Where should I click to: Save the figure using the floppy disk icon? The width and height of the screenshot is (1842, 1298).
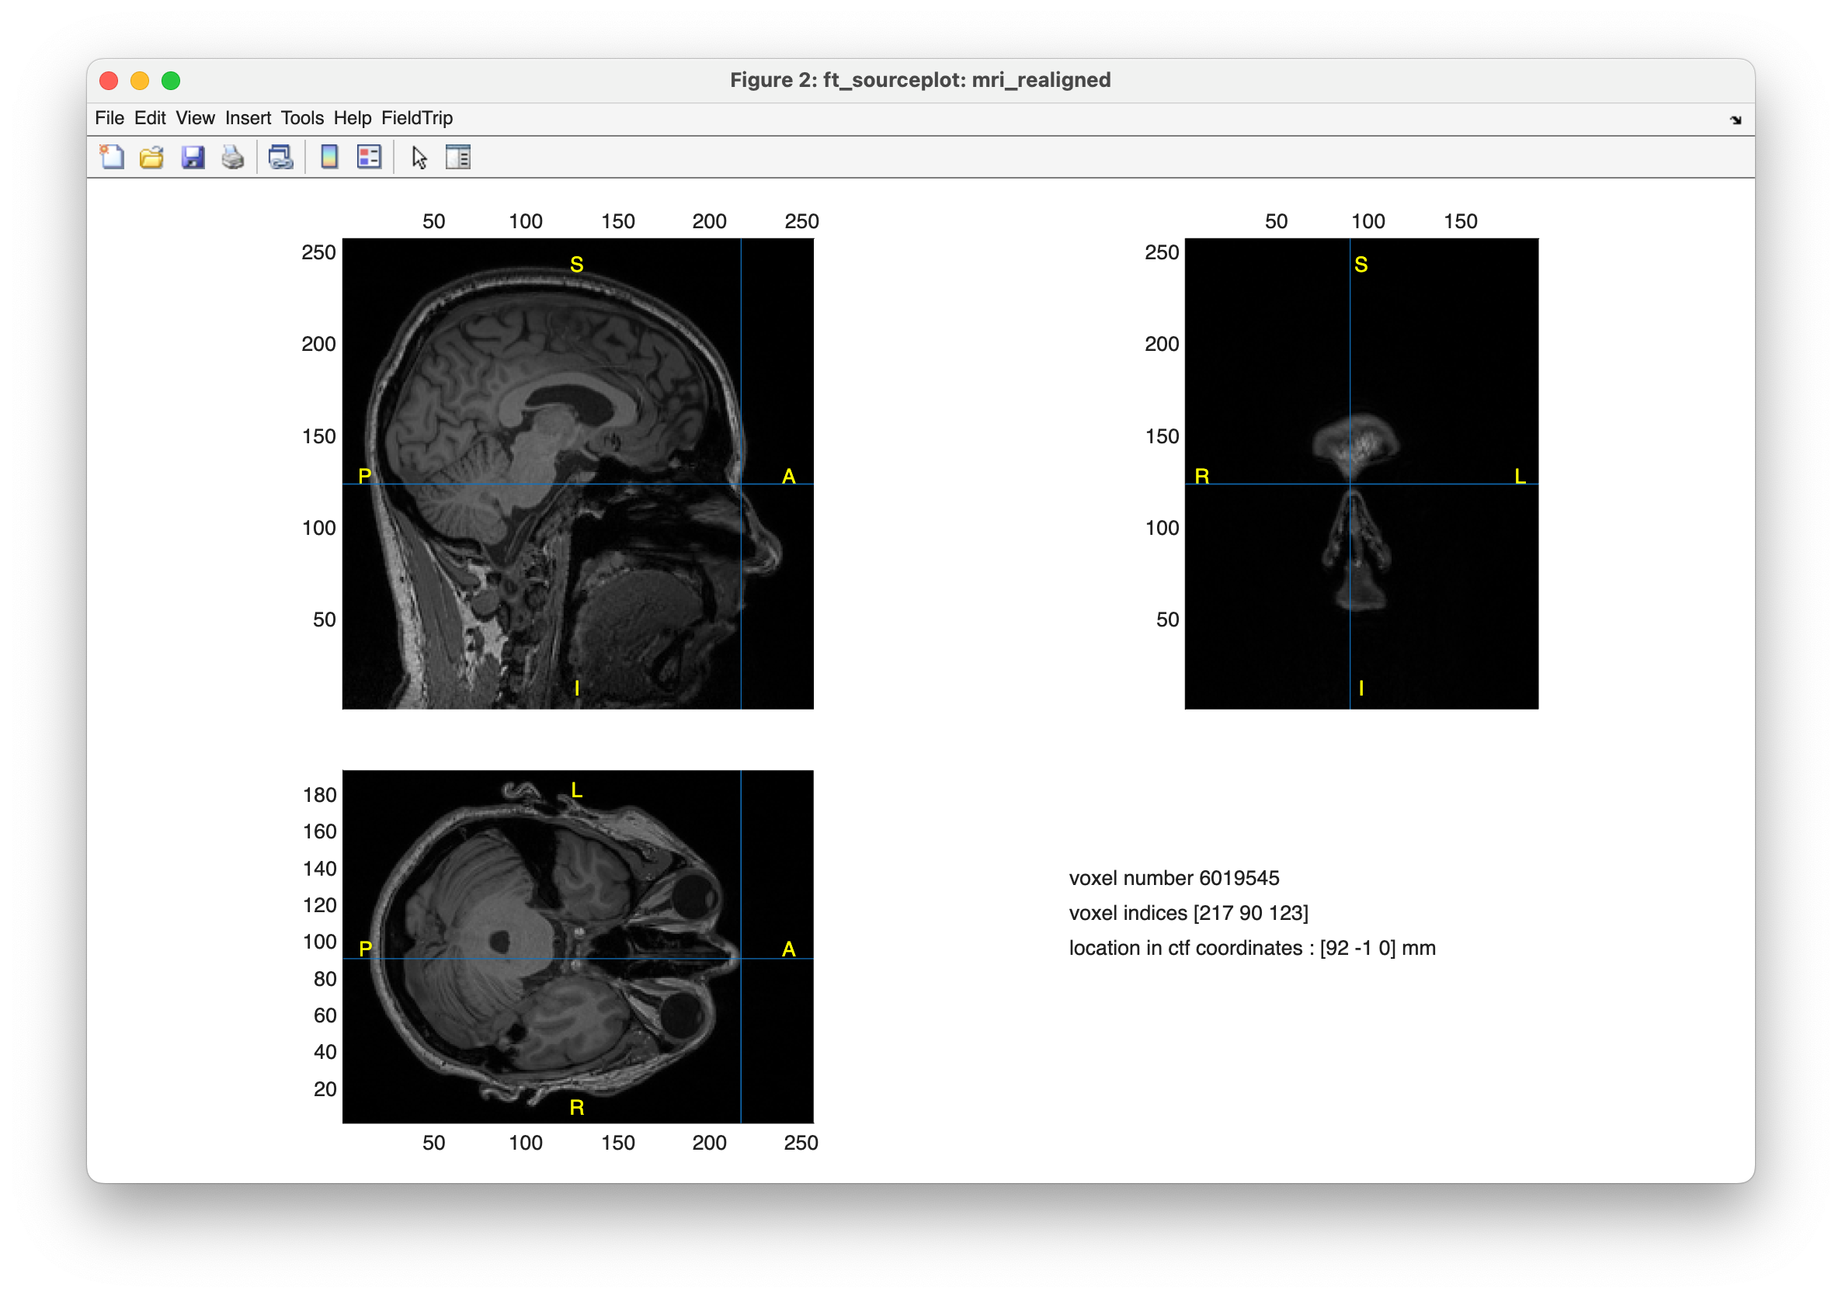[193, 158]
